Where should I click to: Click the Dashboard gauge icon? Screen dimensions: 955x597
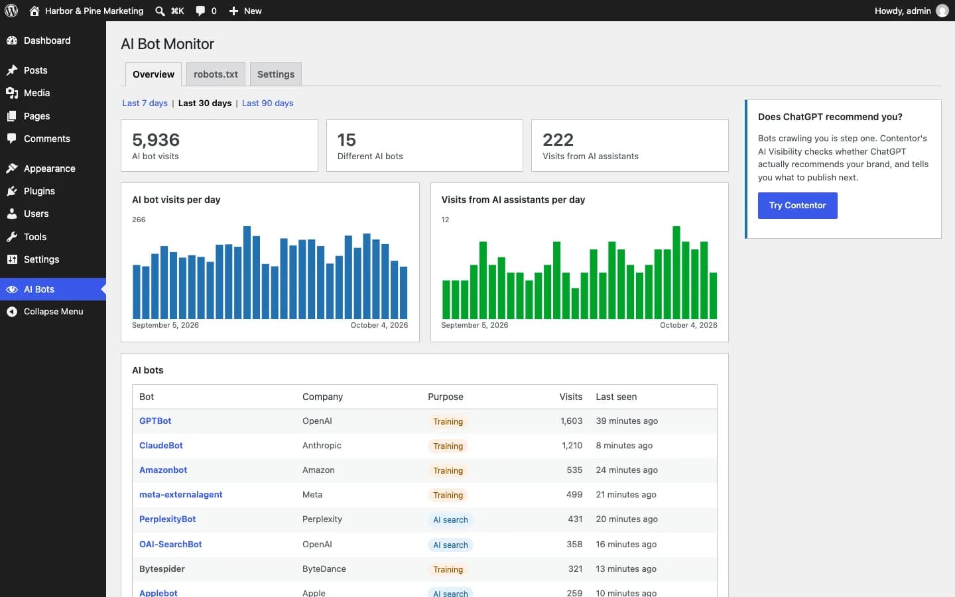(x=12, y=40)
